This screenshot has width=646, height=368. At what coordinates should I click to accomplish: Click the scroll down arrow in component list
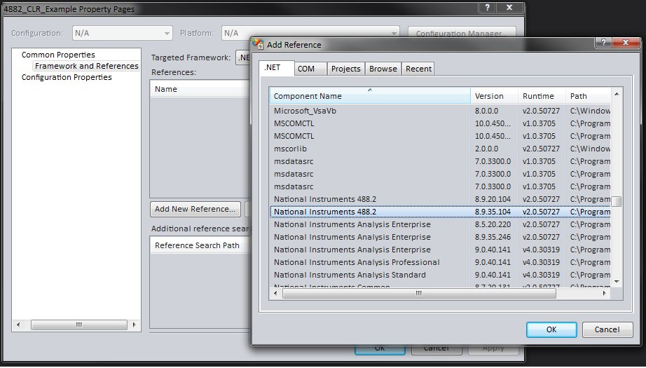pyautogui.click(x=617, y=280)
